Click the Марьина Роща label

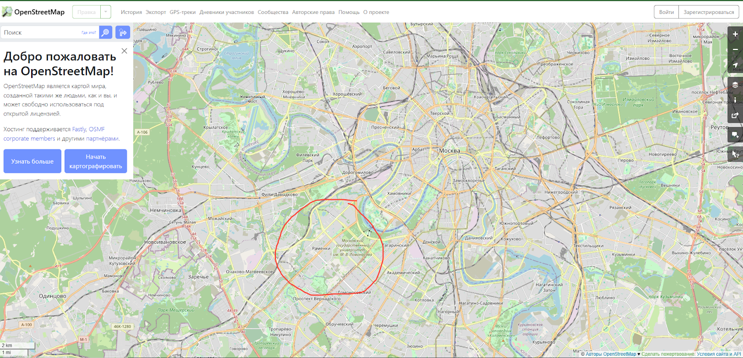443,56
